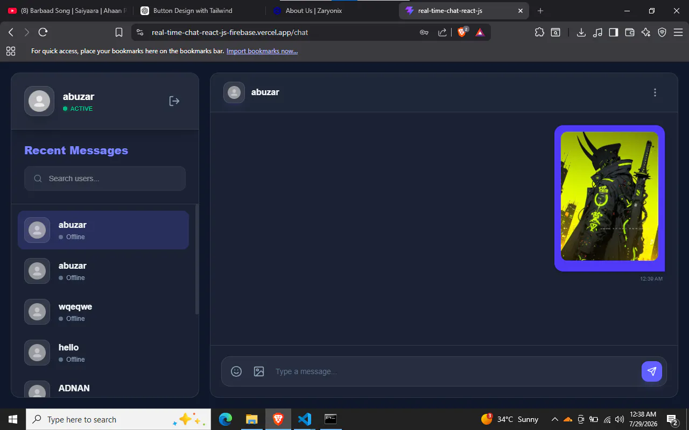The height and width of the screenshot is (430, 689).
Task: Open the extensions puzzle icon
Action: 539,32
